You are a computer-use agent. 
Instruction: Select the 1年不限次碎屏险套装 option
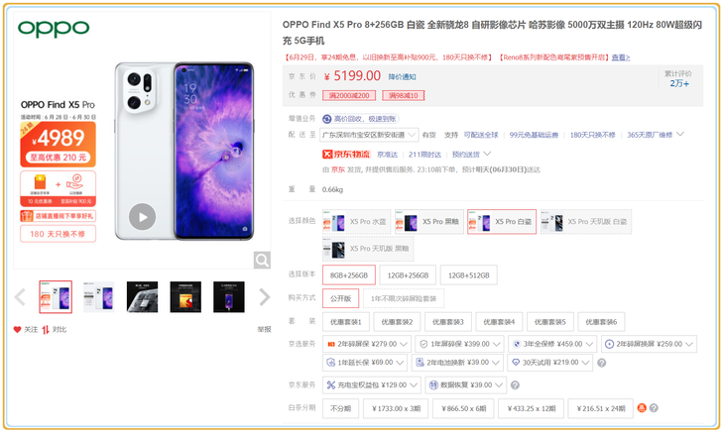[x=404, y=298]
